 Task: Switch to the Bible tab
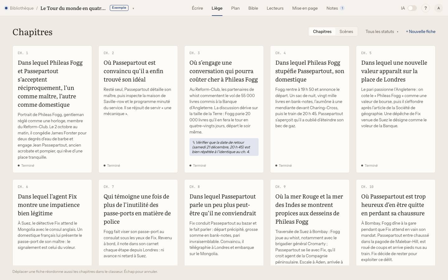(x=253, y=8)
